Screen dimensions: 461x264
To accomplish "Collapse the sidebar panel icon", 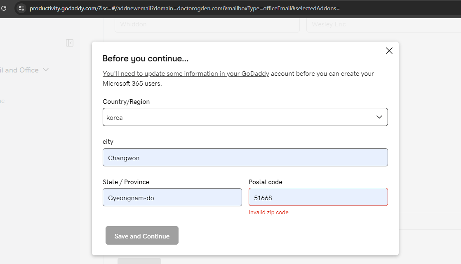I will coord(70,43).
